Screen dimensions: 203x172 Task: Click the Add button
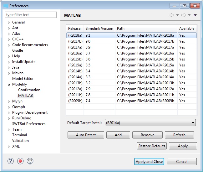pyautogui.click(x=118, y=135)
